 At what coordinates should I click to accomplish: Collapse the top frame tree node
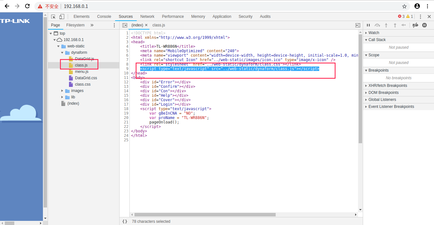[x=51, y=33]
